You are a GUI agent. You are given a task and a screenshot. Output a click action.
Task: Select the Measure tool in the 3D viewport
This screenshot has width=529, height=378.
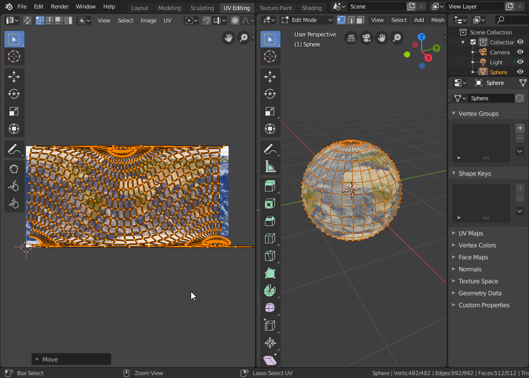[x=270, y=167]
